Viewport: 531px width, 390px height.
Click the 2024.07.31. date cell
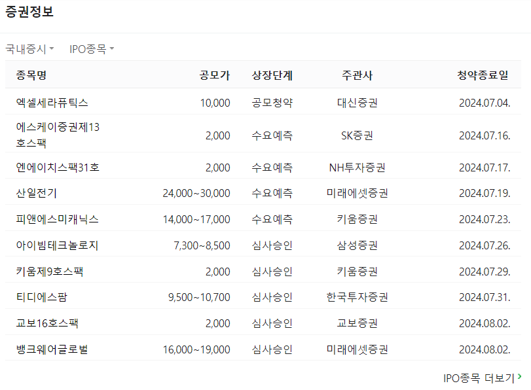coord(485,297)
